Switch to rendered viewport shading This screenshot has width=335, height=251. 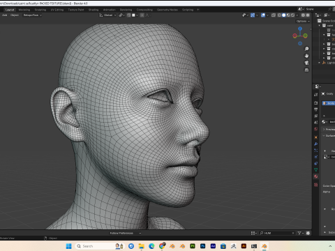coord(292,15)
